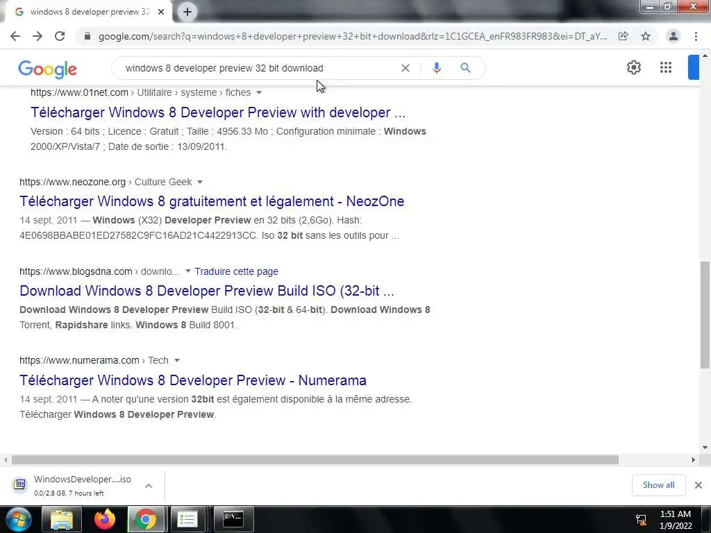Open the Numerama Windows 8 Developer Preview result
The image size is (711, 533).
[x=193, y=380]
